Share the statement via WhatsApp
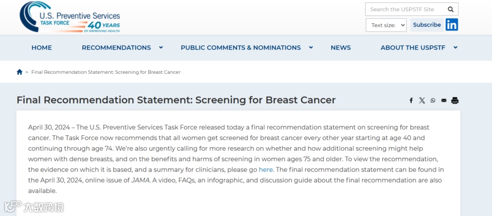This screenshot has width=492, height=216. [433, 100]
